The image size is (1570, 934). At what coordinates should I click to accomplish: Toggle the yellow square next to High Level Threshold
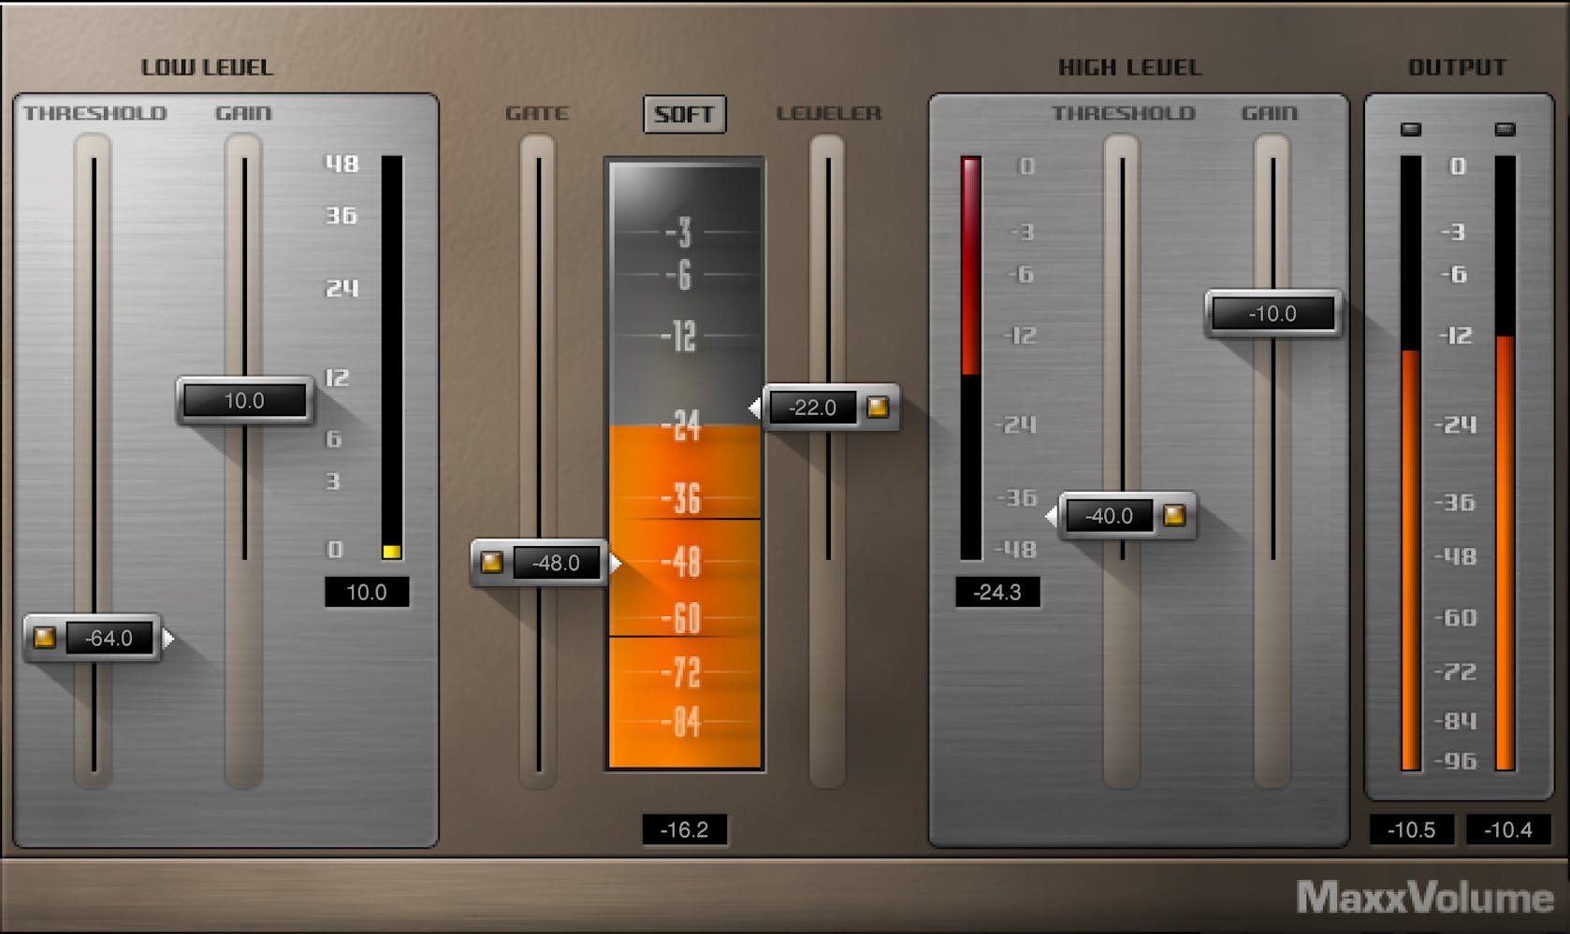click(x=1175, y=515)
